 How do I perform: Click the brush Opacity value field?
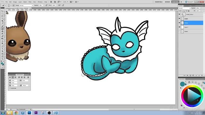click(41, 5)
